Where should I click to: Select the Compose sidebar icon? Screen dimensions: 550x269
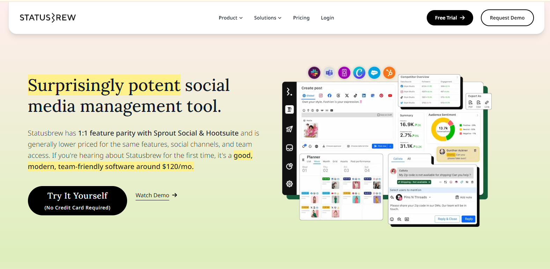(289, 110)
